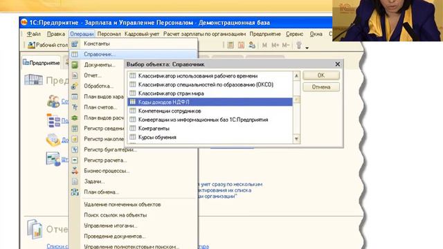Open Поиск ссылок на объекты
Image resolution: width=443 pixels, height=249 pixels.
click(x=116, y=215)
